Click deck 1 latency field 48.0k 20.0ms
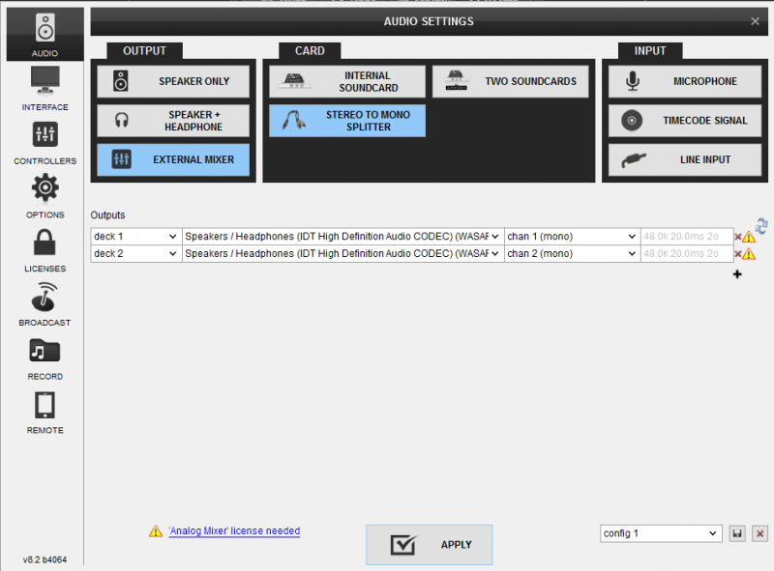Screen dimensions: 774x571 point(687,236)
